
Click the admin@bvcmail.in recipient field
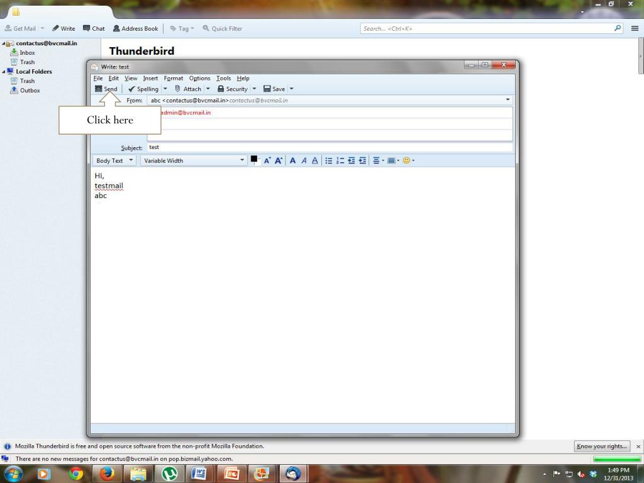click(x=330, y=113)
